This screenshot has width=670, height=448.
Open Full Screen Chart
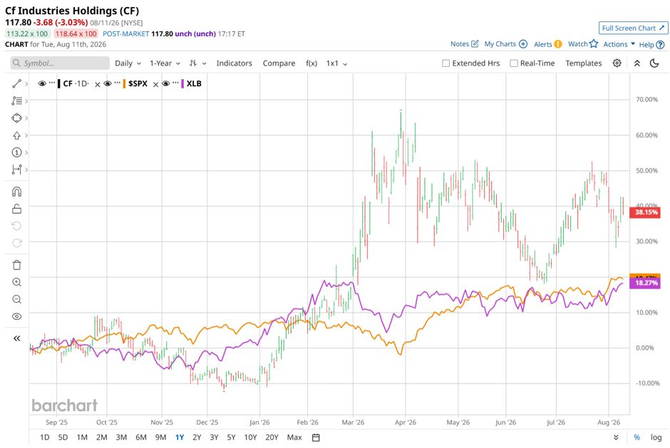[x=633, y=28]
